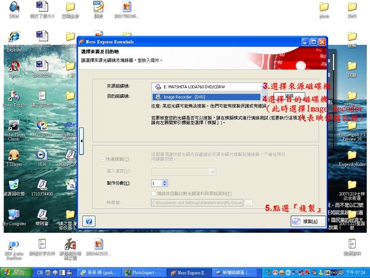Screen dimensions: 370x278
Task: Select the My Computer desktop icon
Action: (x=14, y=217)
